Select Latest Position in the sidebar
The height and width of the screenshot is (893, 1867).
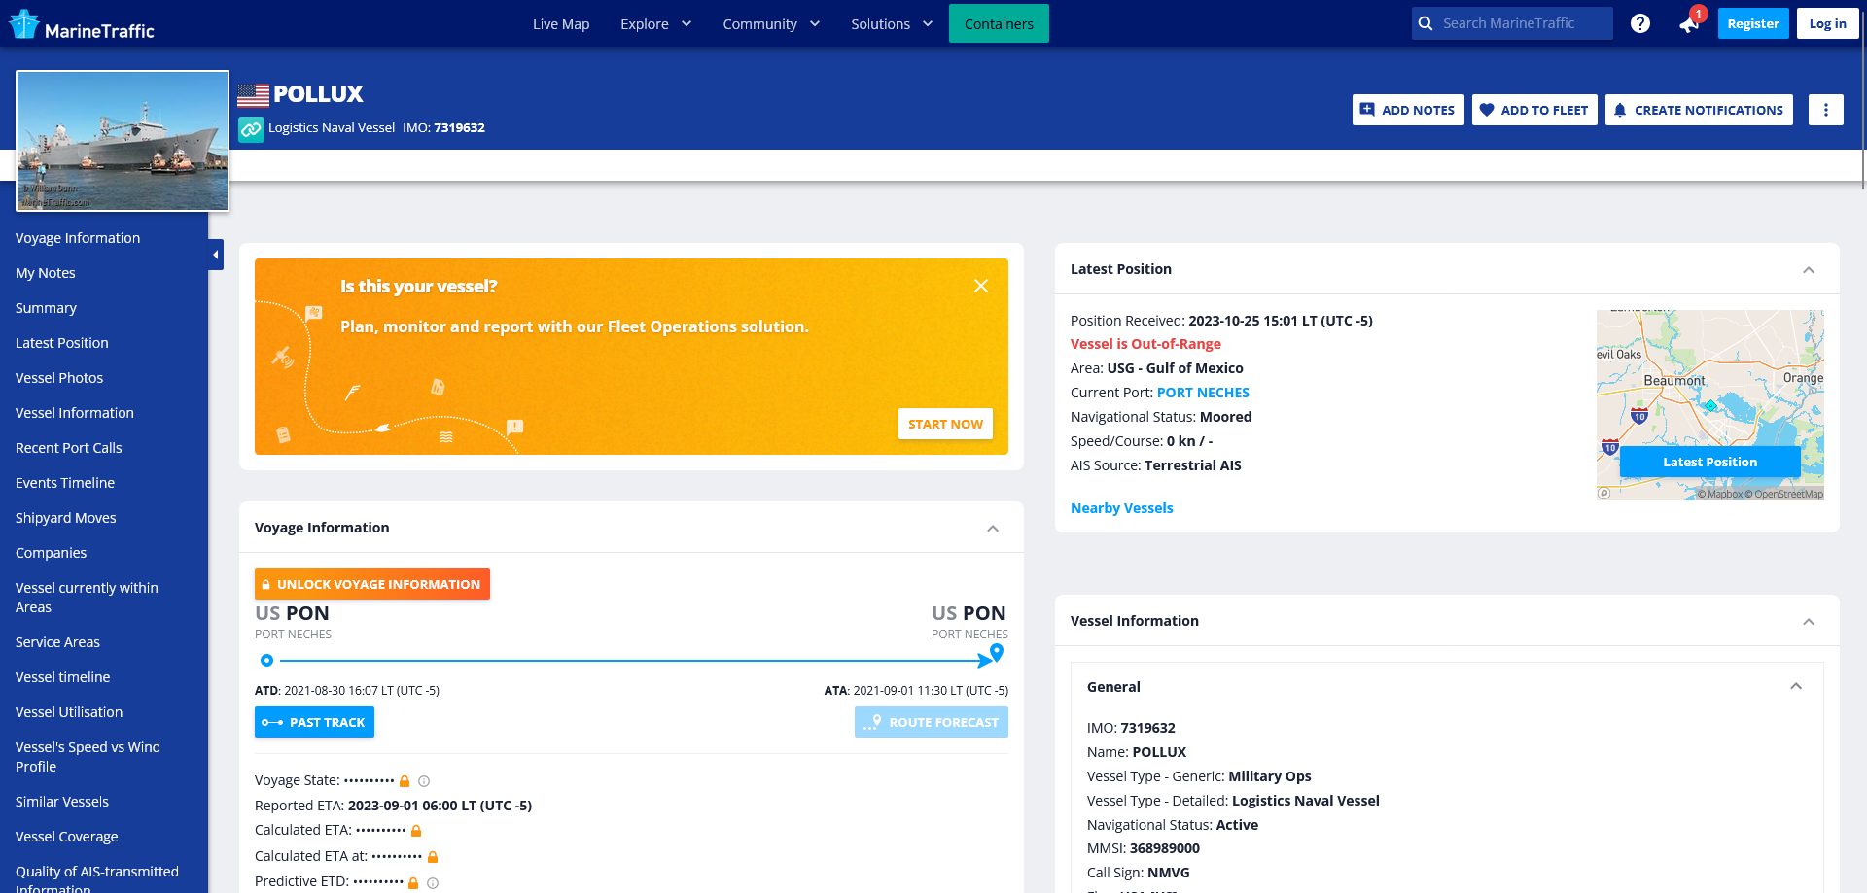[x=62, y=343]
